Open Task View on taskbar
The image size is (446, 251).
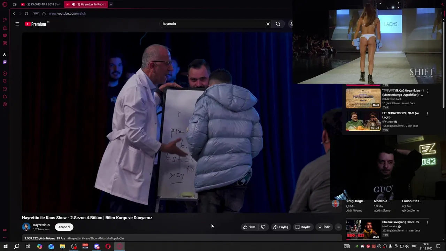point(28,246)
